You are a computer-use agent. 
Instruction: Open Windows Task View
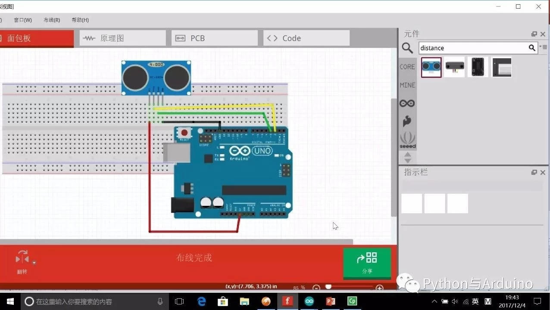click(x=179, y=301)
